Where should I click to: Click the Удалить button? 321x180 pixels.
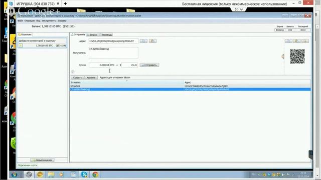click(91, 77)
